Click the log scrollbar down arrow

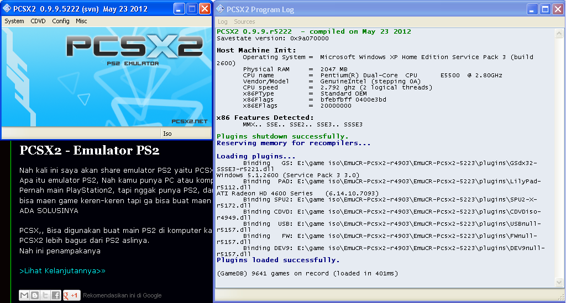(559, 283)
